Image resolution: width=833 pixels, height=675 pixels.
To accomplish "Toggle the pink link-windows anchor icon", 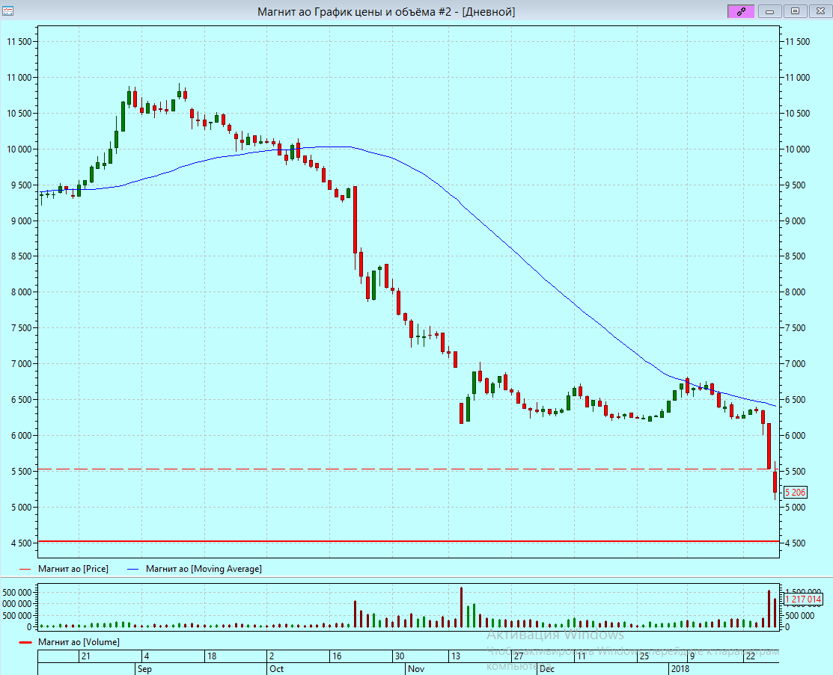I will click(x=740, y=11).
